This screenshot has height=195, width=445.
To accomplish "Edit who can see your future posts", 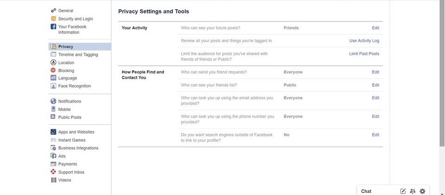I will [x=375, y=28].
